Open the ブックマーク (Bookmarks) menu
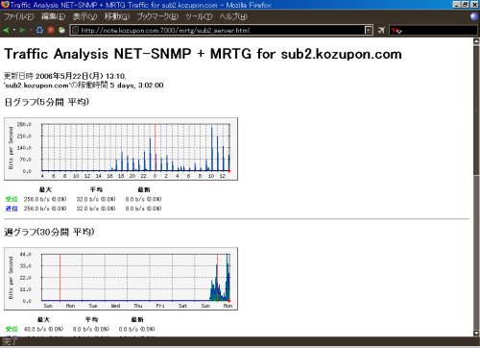 (x=157, y=16)
